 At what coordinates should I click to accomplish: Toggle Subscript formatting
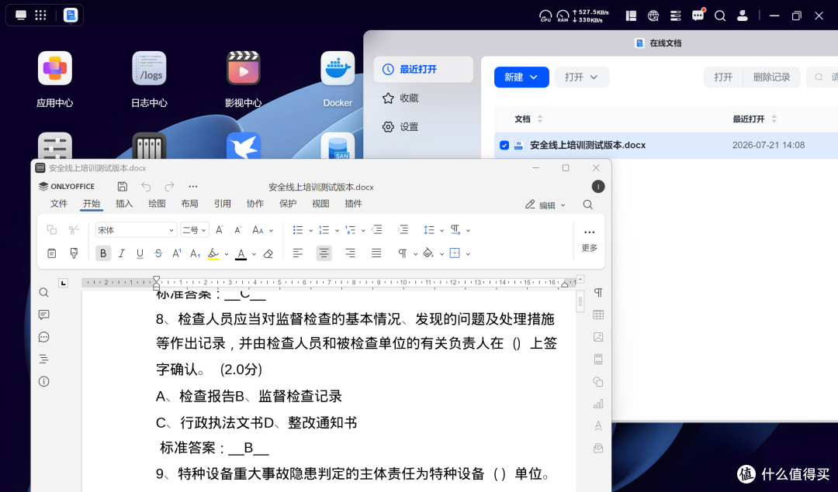click(x=195, y=253)
